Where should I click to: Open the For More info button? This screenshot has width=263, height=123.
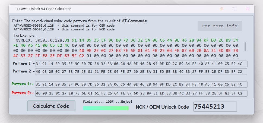(220, 26)
